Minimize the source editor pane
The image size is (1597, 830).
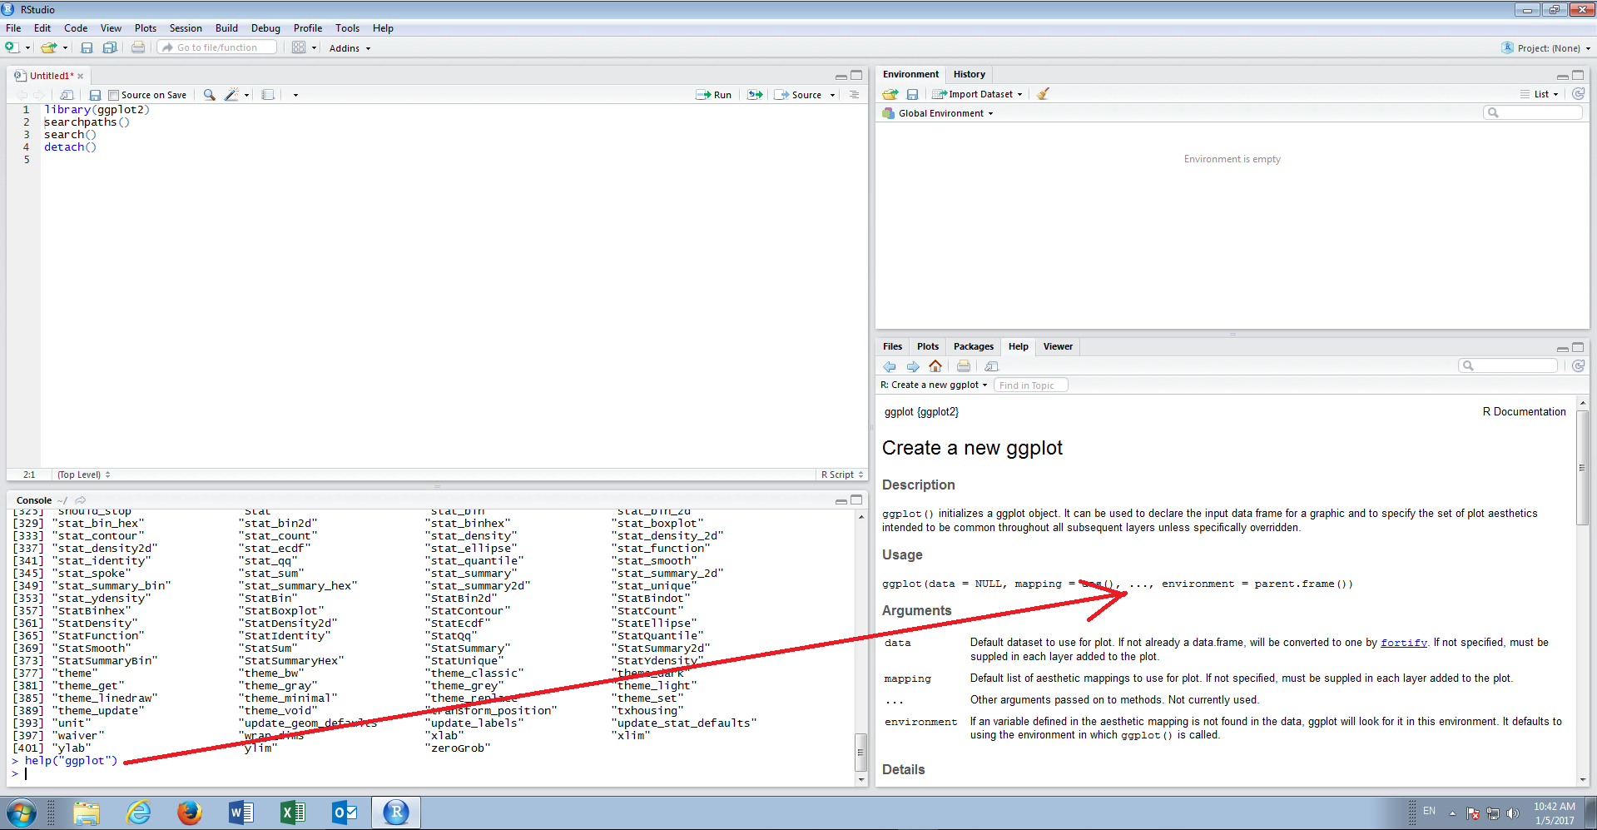tap(841, 76)
